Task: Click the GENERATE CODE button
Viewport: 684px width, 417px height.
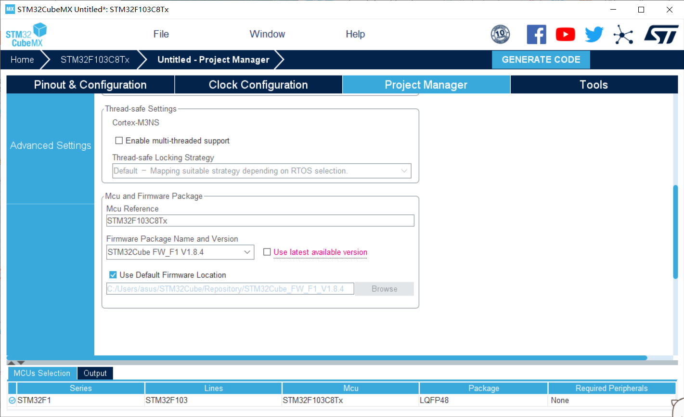Action: 541,60
